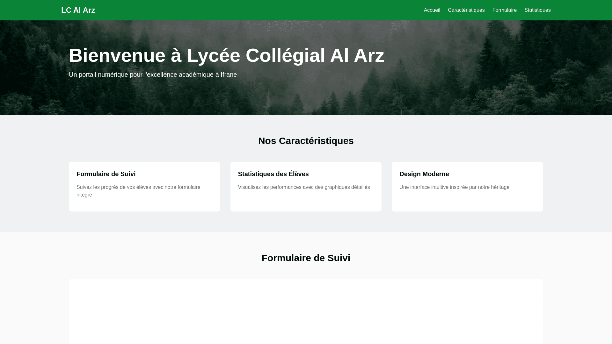Click empty space in Statistiques des Élèves card
Viewport: 612px width, 344px height.
click(x=306, y=202)
